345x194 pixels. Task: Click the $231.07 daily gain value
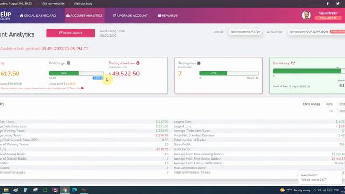[162, 126]
